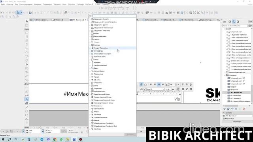Select the Text tool in the toolbox
Image resolution: width=253 pixels, height=142 pixels.
pos(27,99)
